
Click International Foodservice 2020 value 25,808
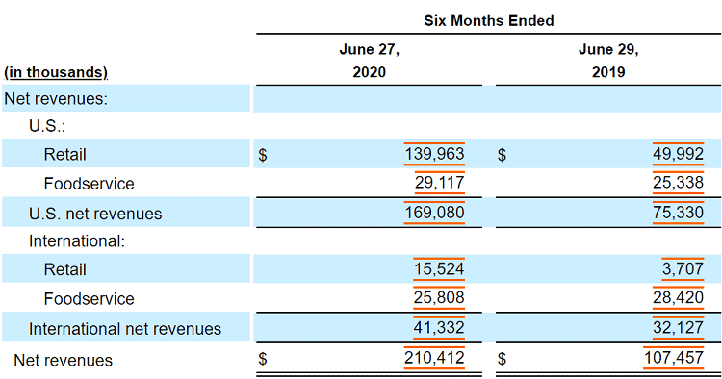[439, 297]
